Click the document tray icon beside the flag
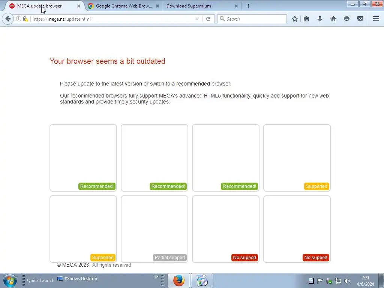The height and width of the screenshot is (288, 384). pos(311,281)
